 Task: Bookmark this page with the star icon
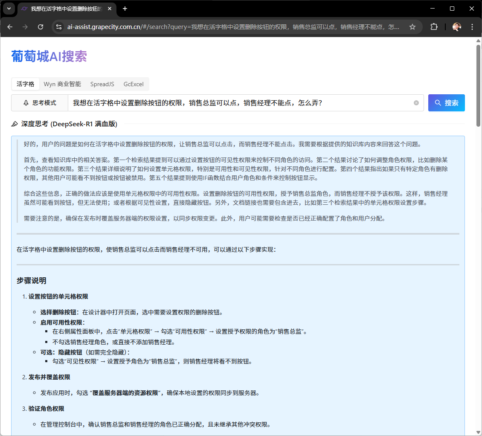click(412, 26)
